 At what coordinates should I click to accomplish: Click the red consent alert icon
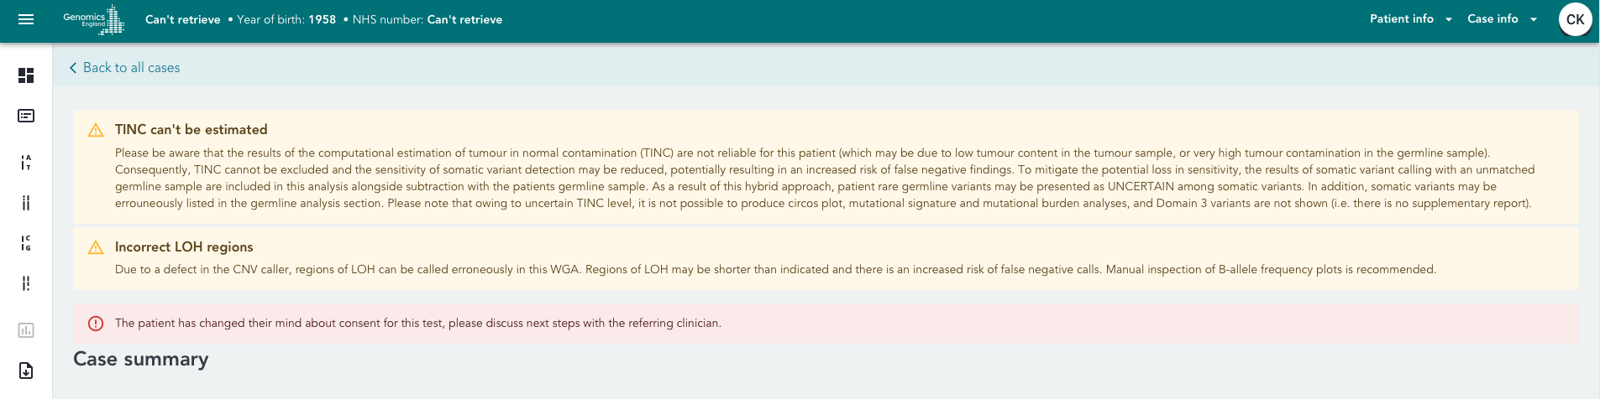pos(96,324)
